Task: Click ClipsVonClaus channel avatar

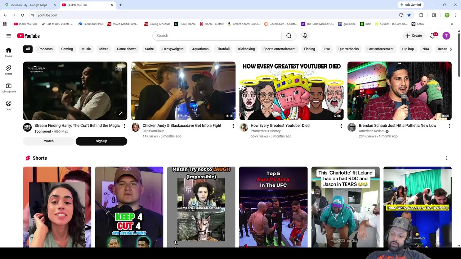Action: [x=135, y=127]
